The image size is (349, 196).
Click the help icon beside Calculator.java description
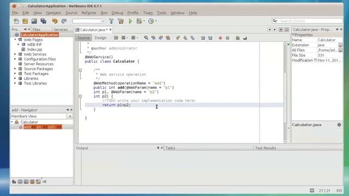(339, 125)
